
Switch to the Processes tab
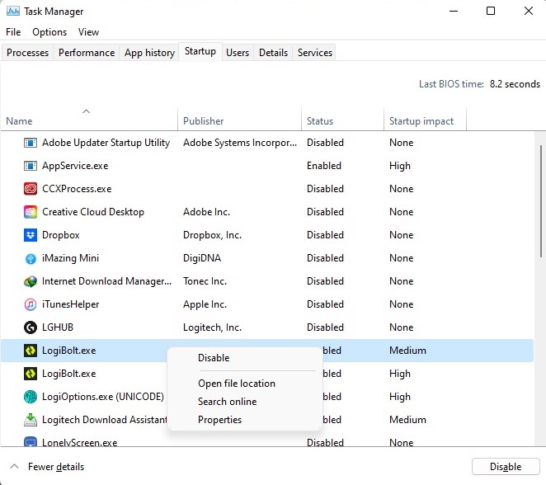point(27,53)
